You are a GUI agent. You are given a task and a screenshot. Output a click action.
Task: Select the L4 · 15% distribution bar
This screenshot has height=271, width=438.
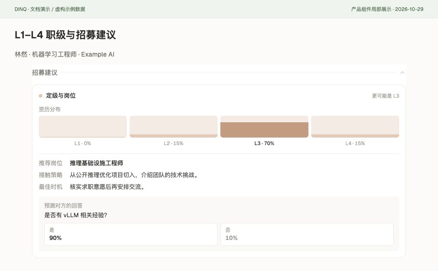355,126
